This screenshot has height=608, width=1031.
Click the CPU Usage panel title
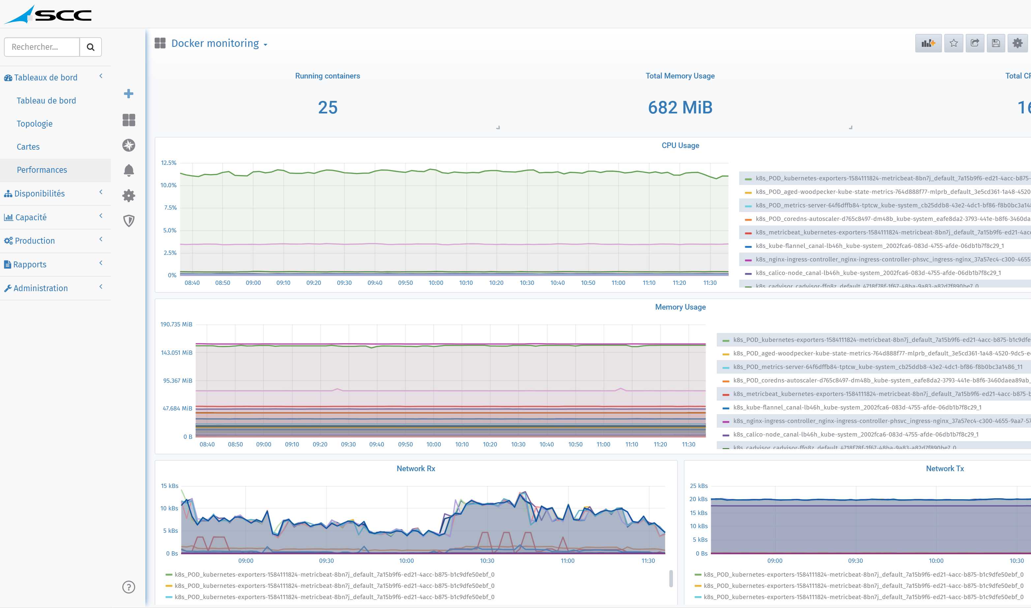click(681, 145)
